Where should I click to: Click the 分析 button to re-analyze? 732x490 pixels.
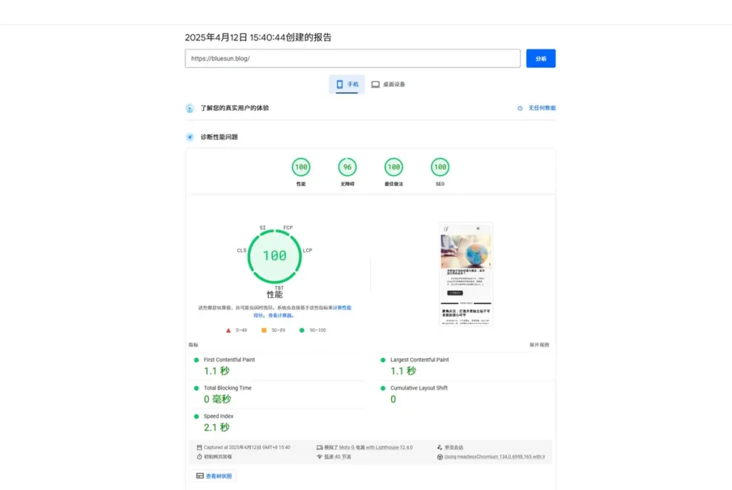tap(540, 58)
